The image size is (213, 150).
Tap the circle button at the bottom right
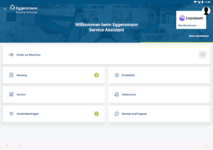pos(206,145)
